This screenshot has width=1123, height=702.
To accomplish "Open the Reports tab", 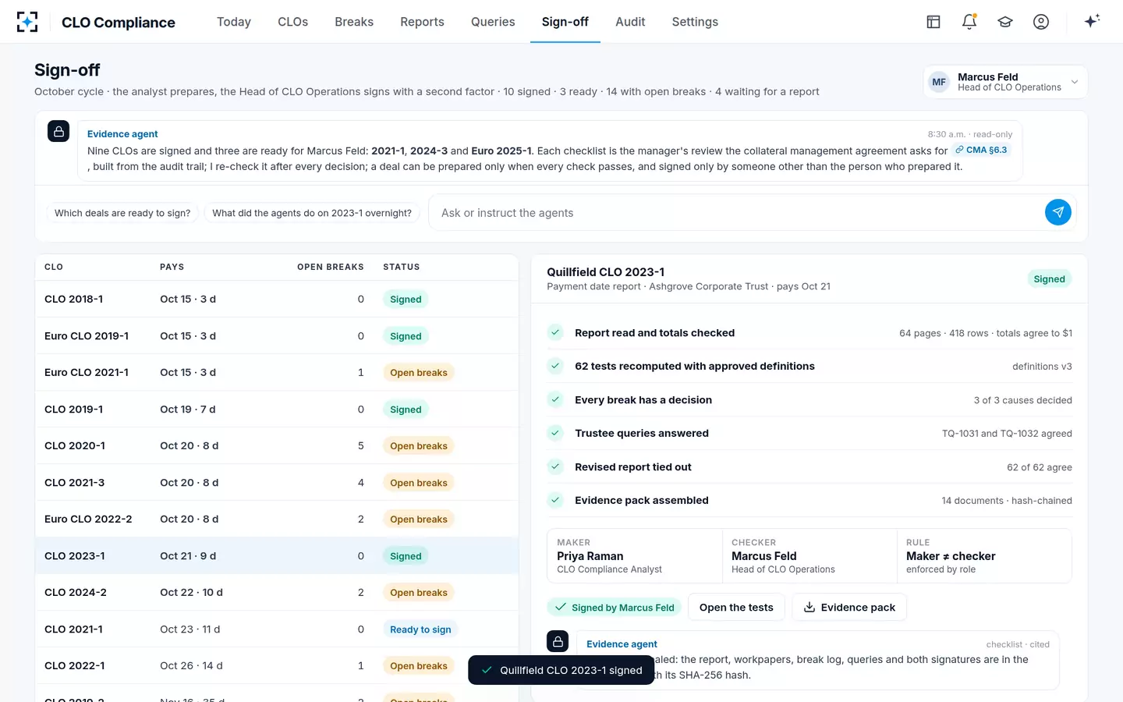I will (x=422, y=22).
